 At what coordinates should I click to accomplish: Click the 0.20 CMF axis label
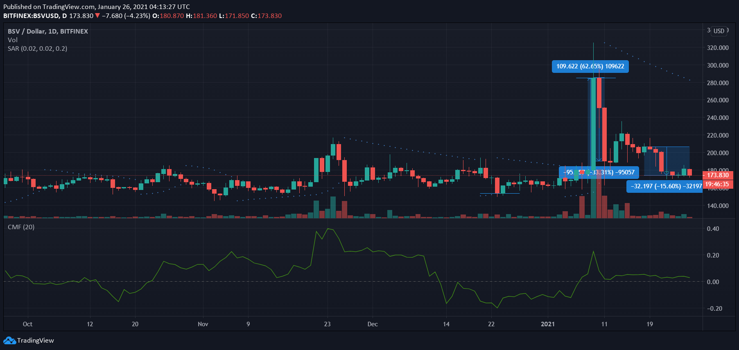tap(713, 255)
